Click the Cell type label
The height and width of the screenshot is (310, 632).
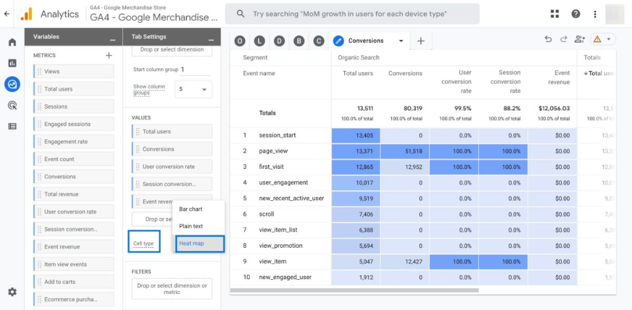(143, 243)
